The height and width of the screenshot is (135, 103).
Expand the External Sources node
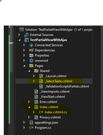click(x=19, y=35)
